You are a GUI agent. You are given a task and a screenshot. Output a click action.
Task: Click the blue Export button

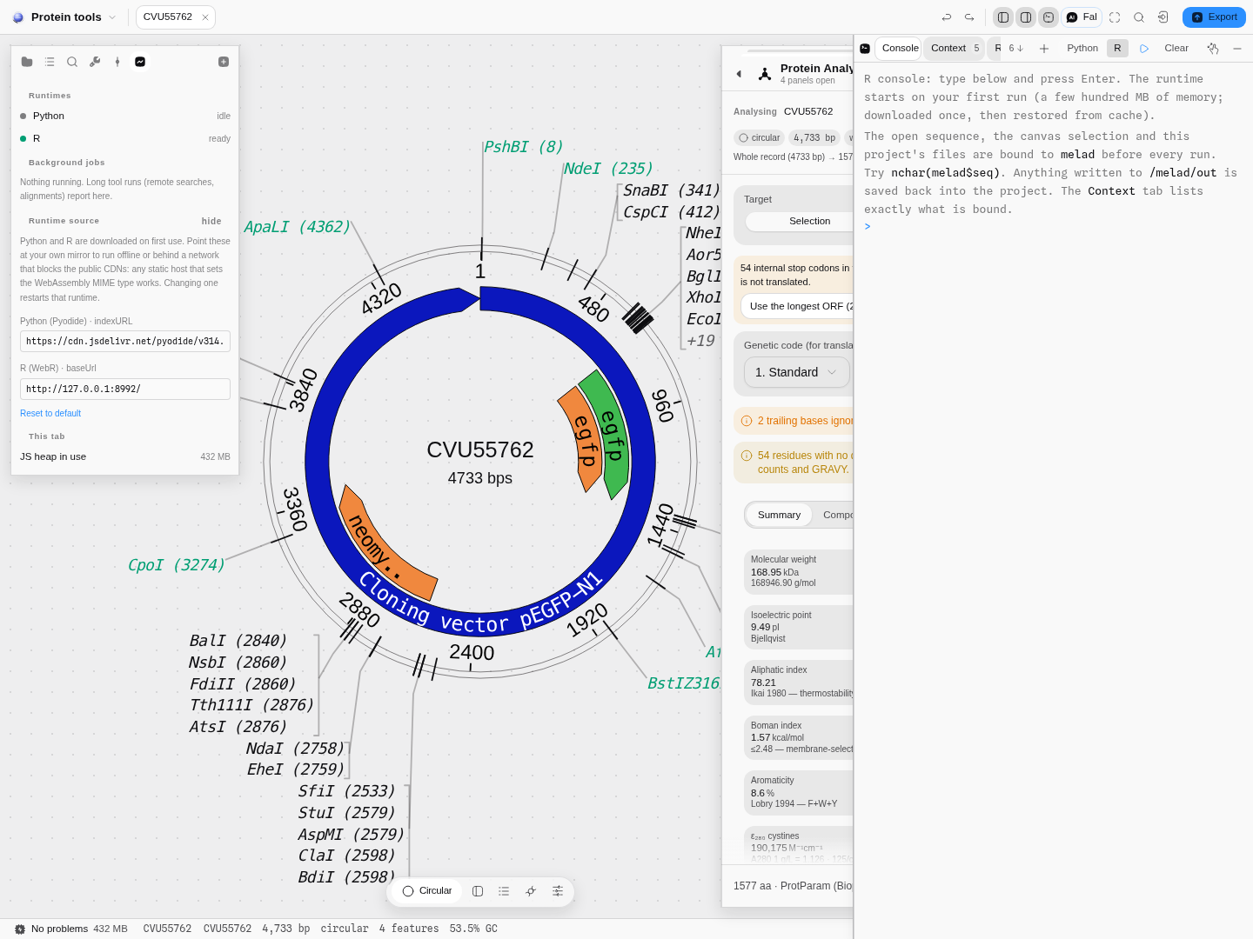(1214, 17)
